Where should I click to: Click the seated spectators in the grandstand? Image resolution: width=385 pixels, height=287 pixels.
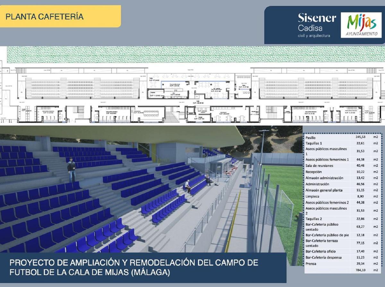(x=188, y=186)
